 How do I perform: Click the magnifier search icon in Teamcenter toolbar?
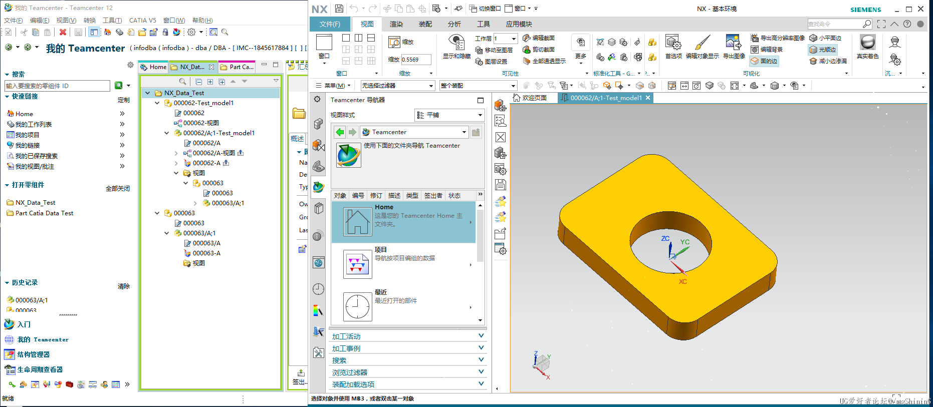point(225,32)
